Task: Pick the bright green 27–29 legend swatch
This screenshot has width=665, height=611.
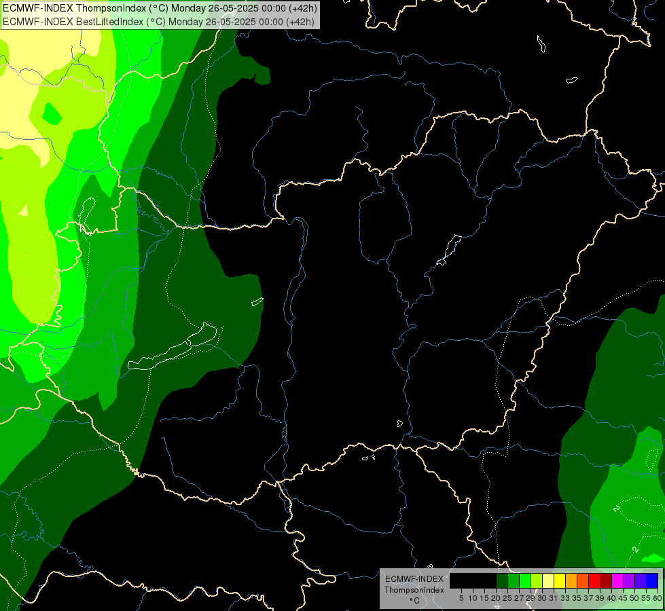Action: (525, 580)
